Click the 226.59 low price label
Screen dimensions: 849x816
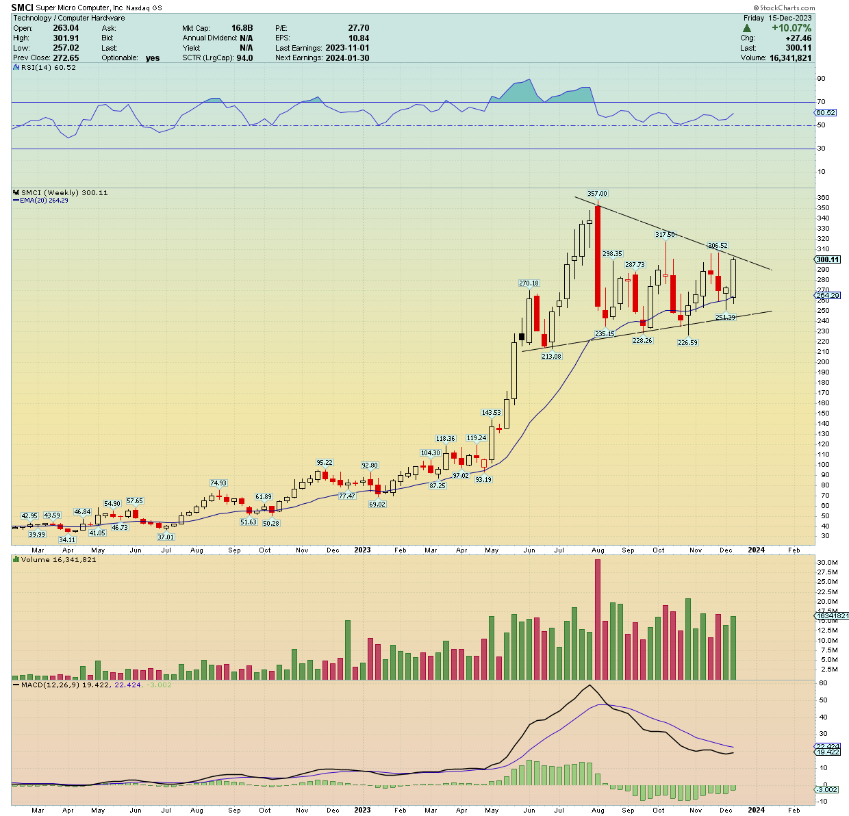(687, 343)
